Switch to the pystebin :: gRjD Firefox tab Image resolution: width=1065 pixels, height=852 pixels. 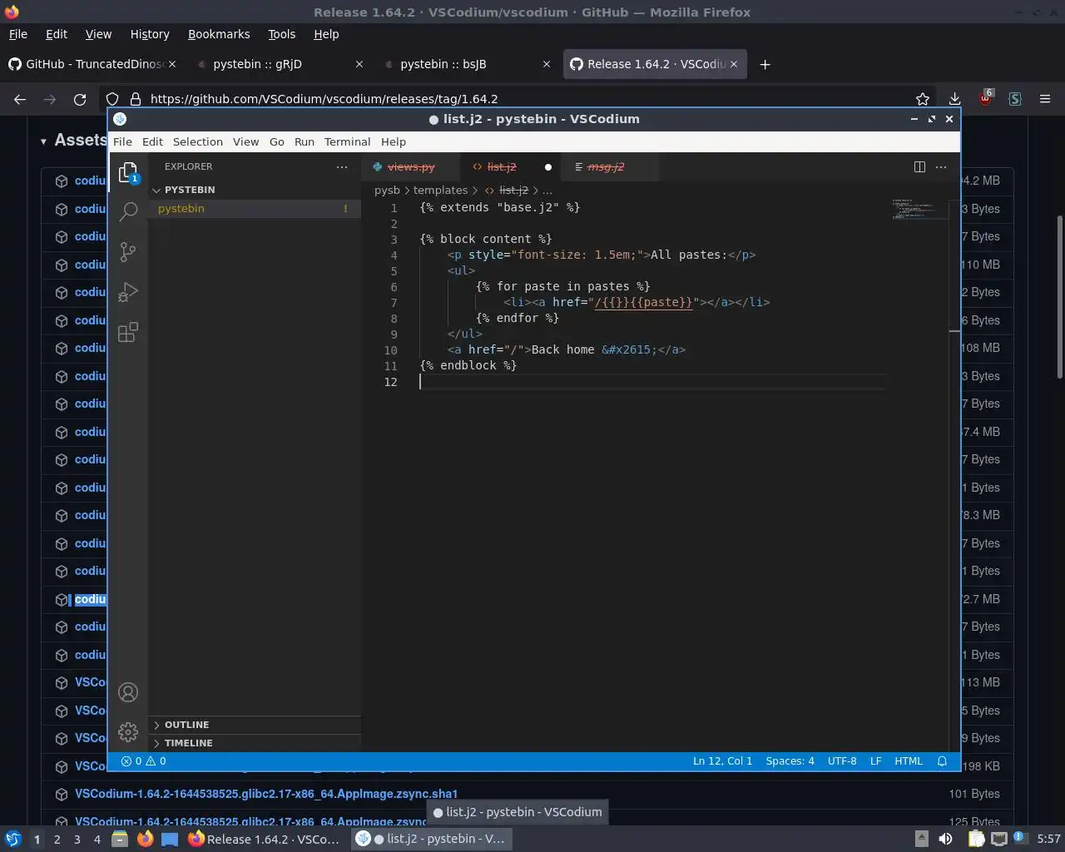[282, 64]
